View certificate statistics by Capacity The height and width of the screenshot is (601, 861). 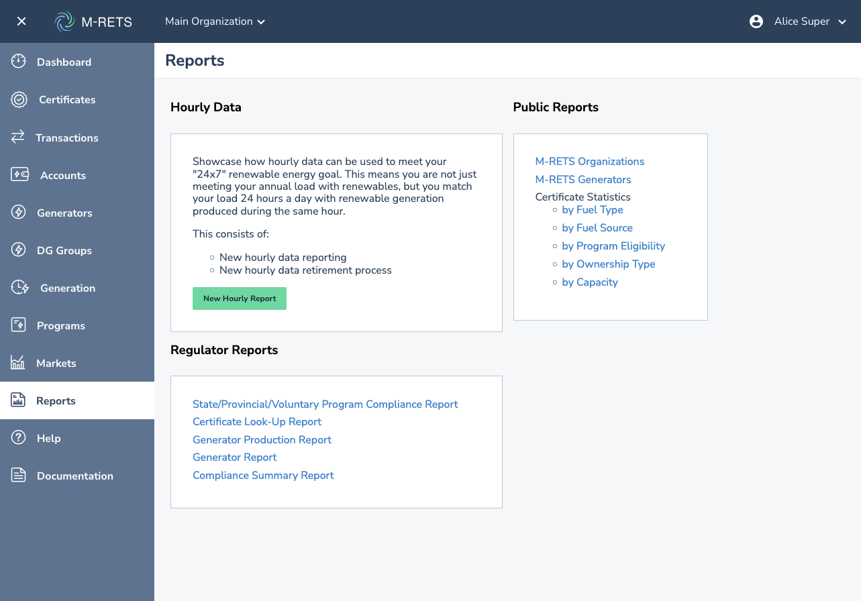(590, 282)
